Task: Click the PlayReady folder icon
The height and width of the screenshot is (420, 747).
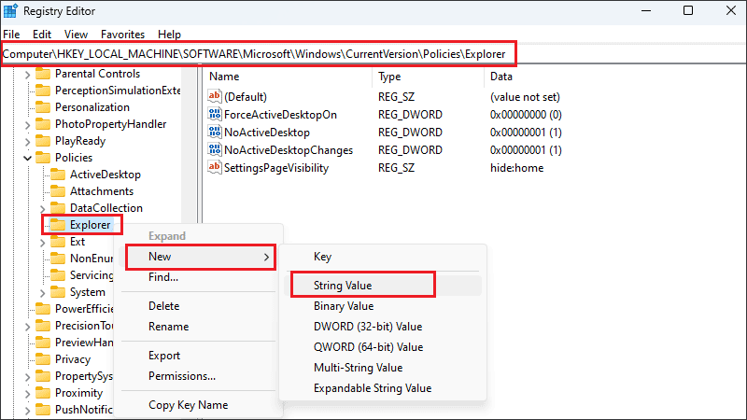Action: 43,141
